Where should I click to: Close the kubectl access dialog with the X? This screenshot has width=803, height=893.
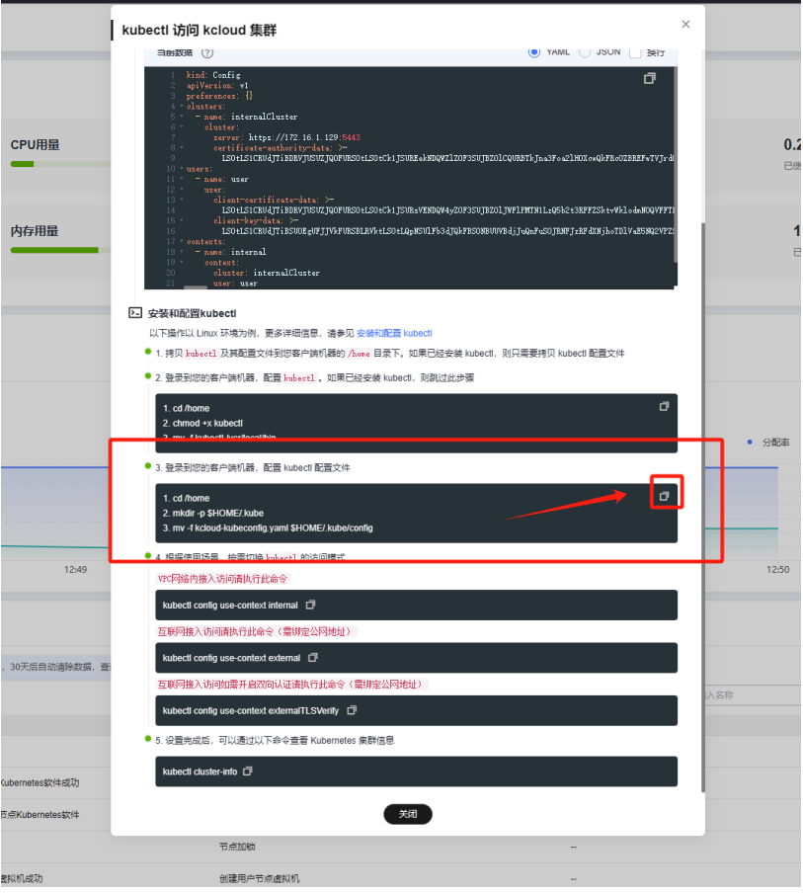(x=686, y=24)
